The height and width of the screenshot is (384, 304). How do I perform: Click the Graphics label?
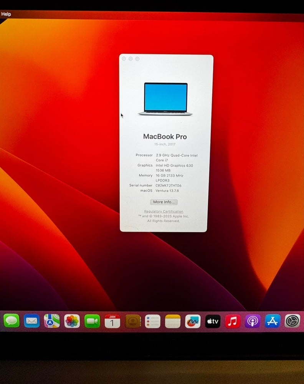145,165
